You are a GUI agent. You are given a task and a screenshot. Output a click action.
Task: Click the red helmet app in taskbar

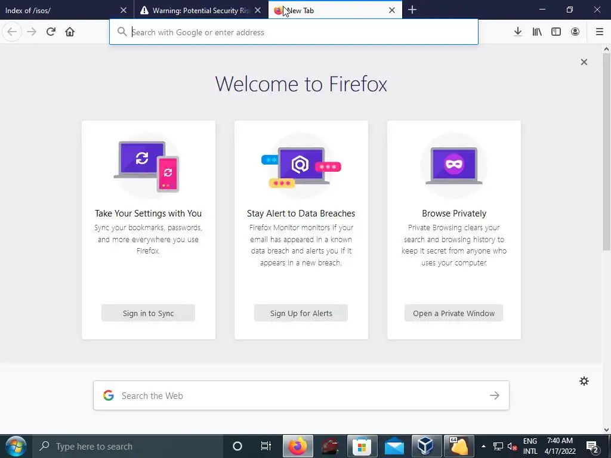tap(329, 446)
